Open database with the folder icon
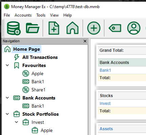Viewport: 146px width, 135px height. pos(33,28)
